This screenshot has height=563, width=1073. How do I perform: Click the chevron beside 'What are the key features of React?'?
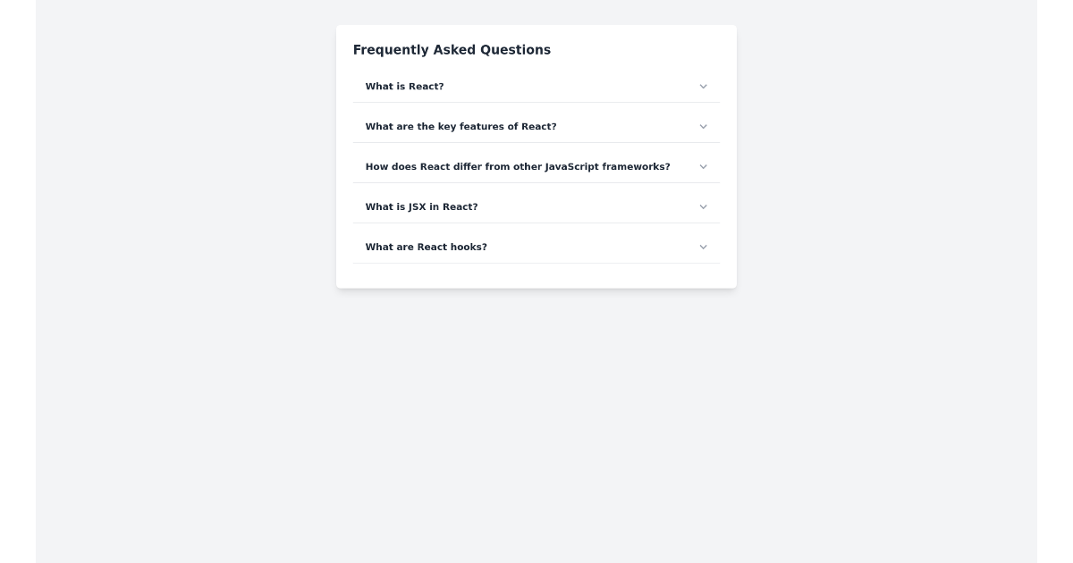(703, 126)
